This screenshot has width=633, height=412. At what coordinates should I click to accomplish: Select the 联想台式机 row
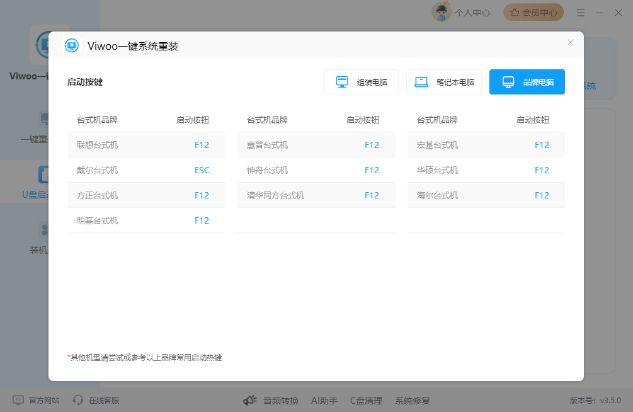146,145
